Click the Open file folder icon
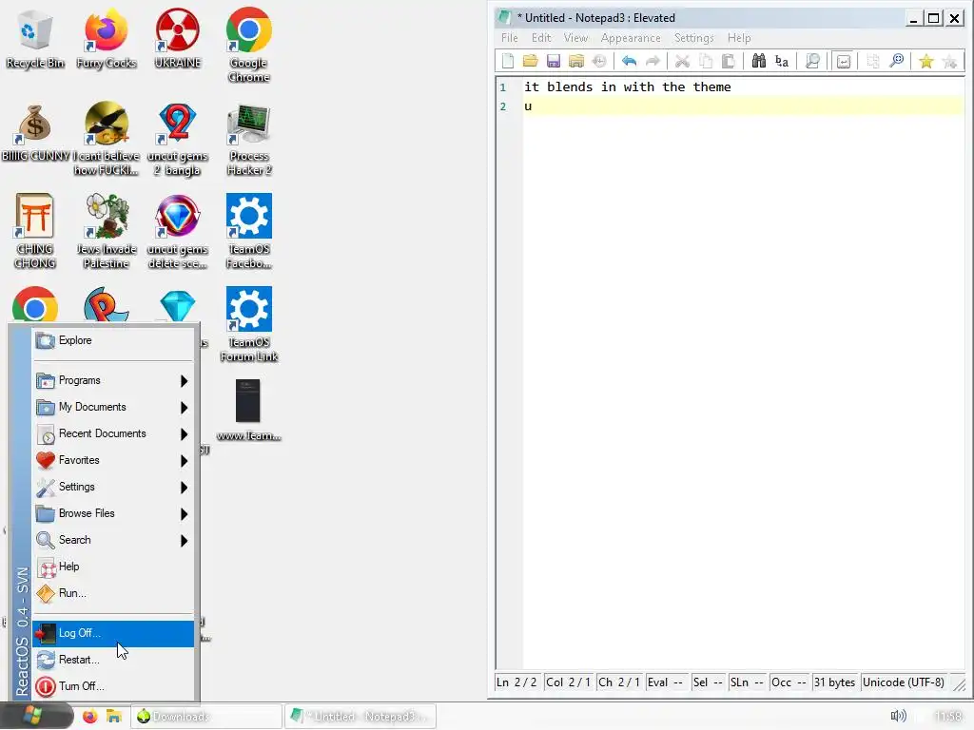Screen dimensions: 974x730 tap(531, 61)
